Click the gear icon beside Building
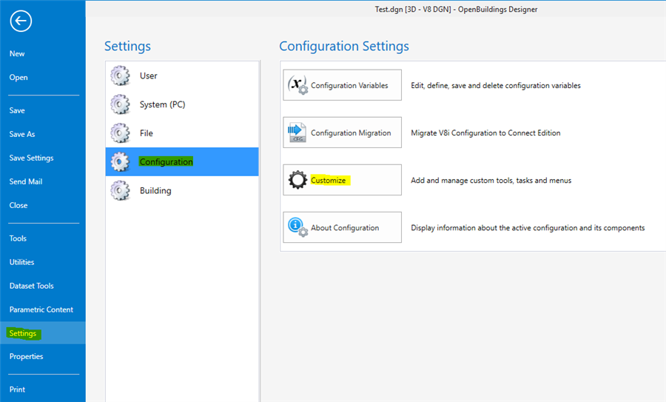This screenshot has width=666, height=402. (x=120, y=190)
